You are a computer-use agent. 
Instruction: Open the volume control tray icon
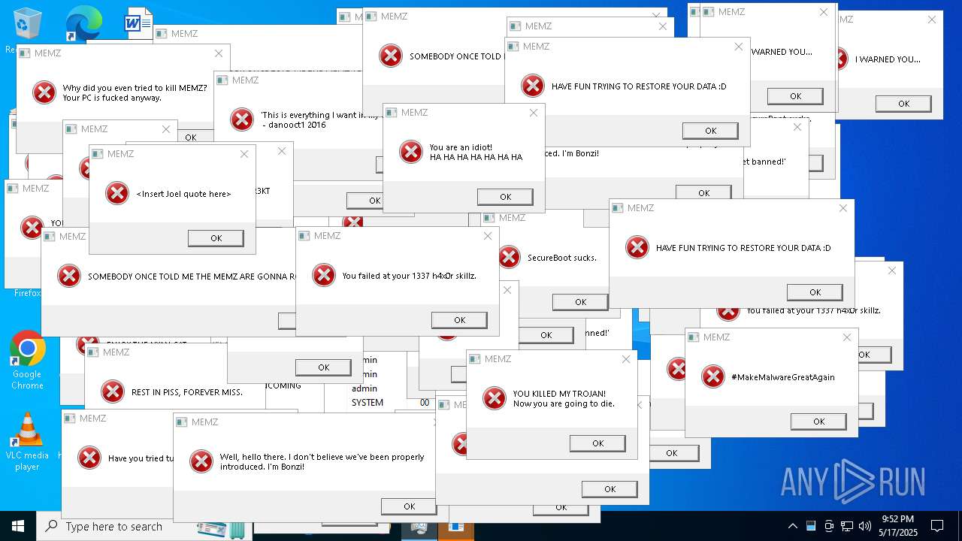coord(865,526)
